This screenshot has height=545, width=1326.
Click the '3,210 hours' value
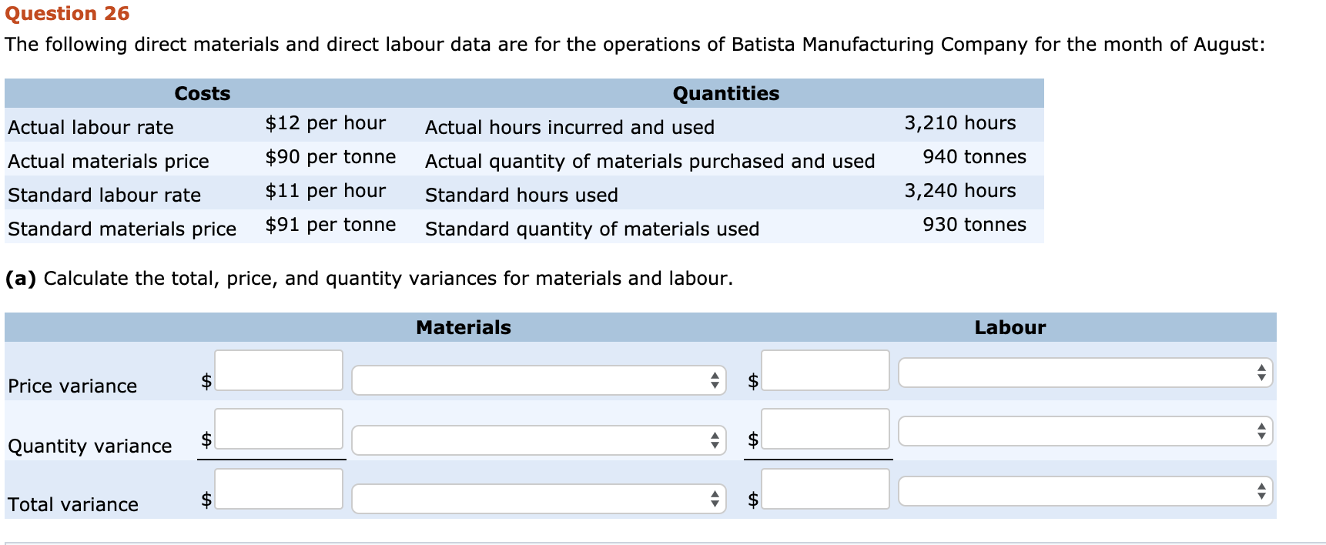[x=960, y=123]
